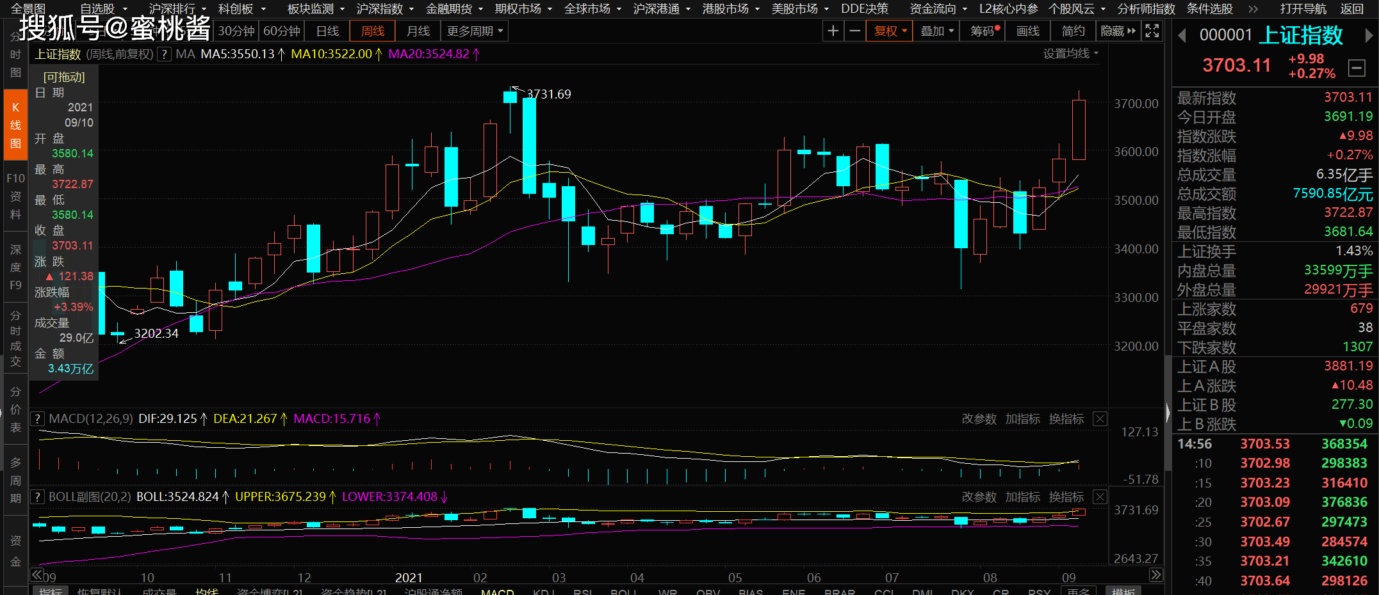Open BOLL副图 indicator help question mark
The height and width of the screenshot is (595, 1379).
pos(38,497)
